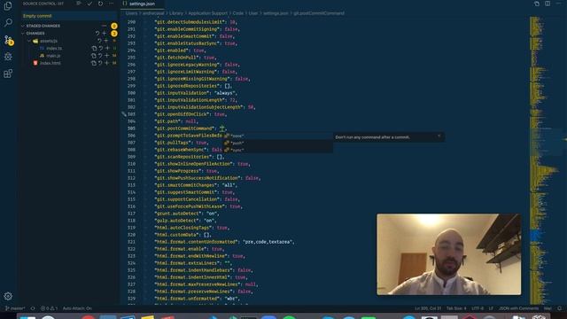Click 'Users' in the breadcrumb path
The image size is (567, 319).
click(x=131, y=13)
